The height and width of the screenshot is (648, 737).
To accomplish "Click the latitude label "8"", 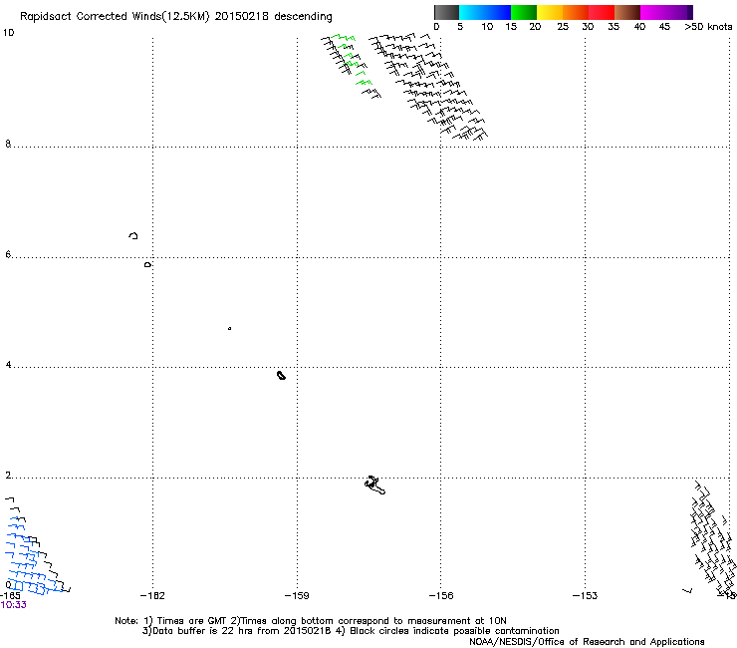I will click(8, 144).
